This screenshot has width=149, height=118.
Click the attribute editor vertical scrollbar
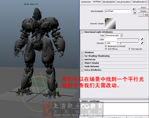coord(148,64)
